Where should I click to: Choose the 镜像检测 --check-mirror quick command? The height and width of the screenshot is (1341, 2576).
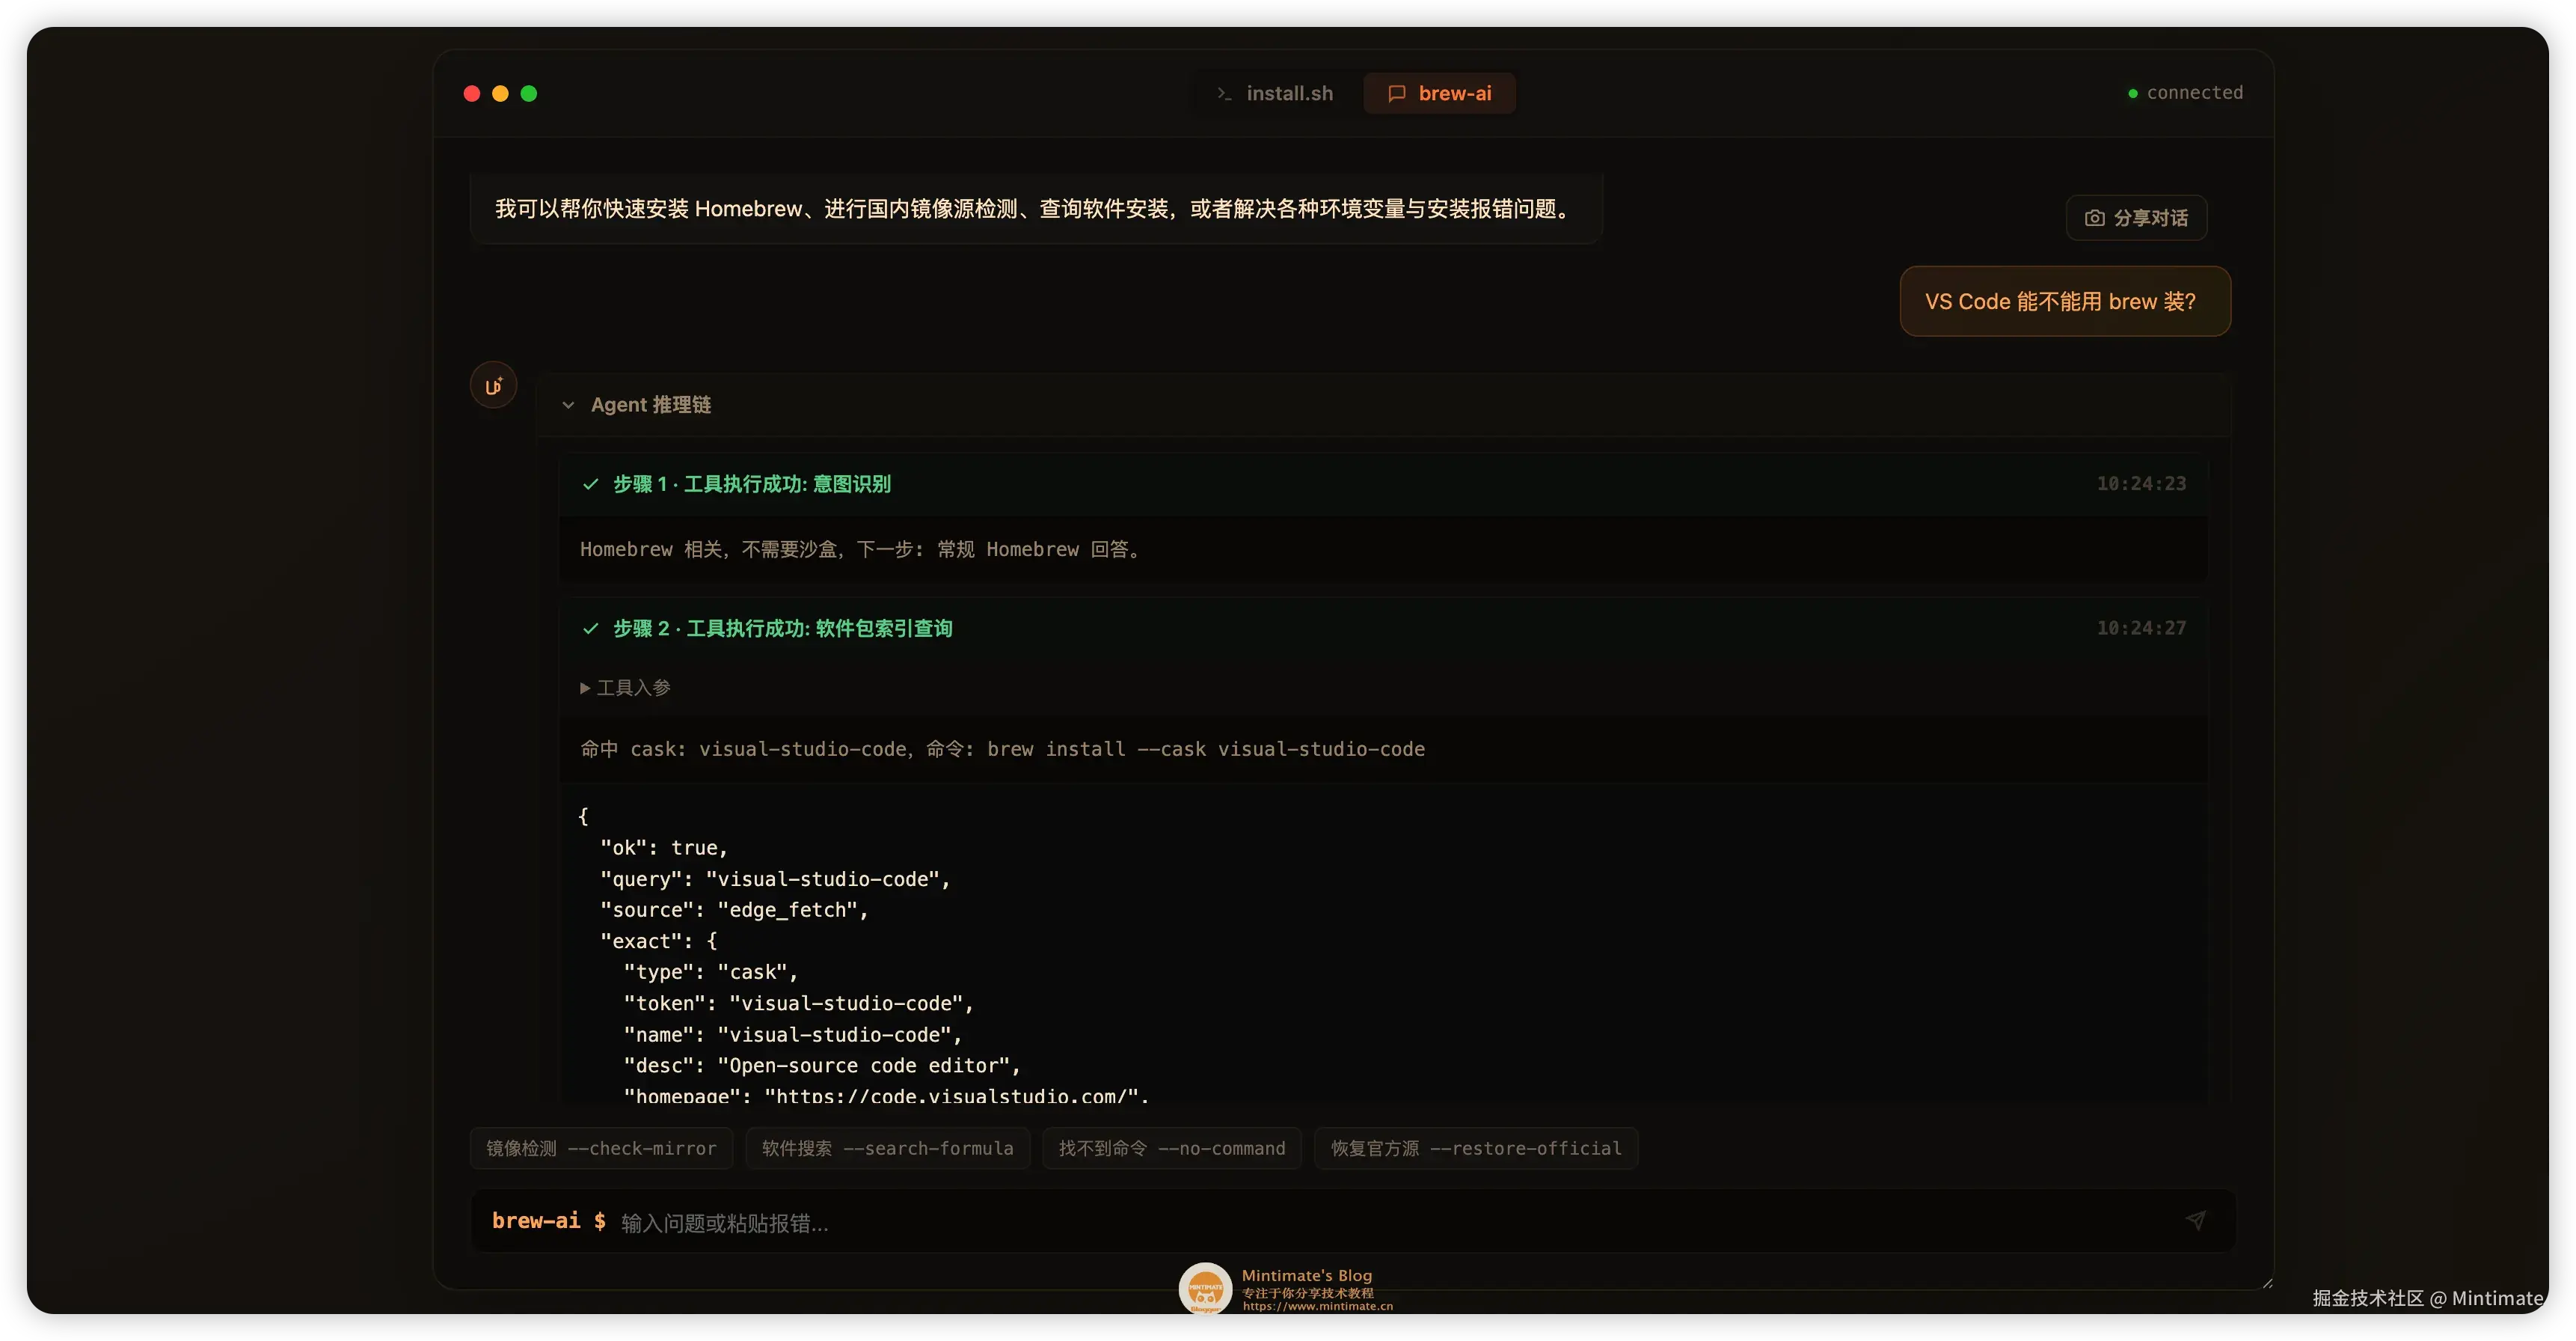coord(601,1148)
